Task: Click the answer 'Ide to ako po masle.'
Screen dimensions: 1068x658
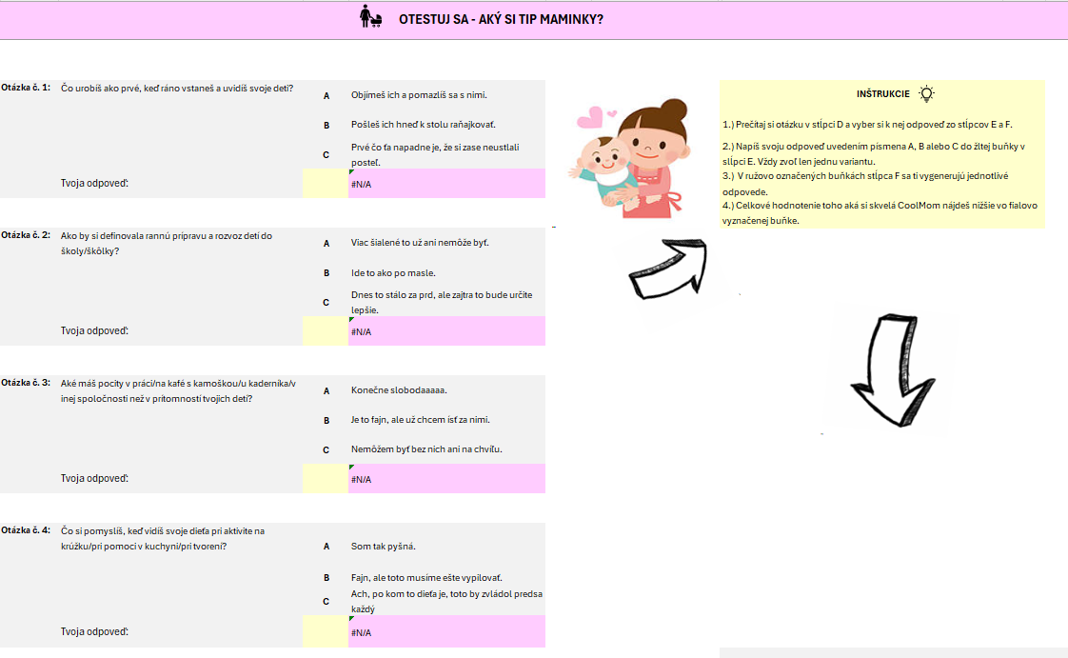Action: (393, 272)
